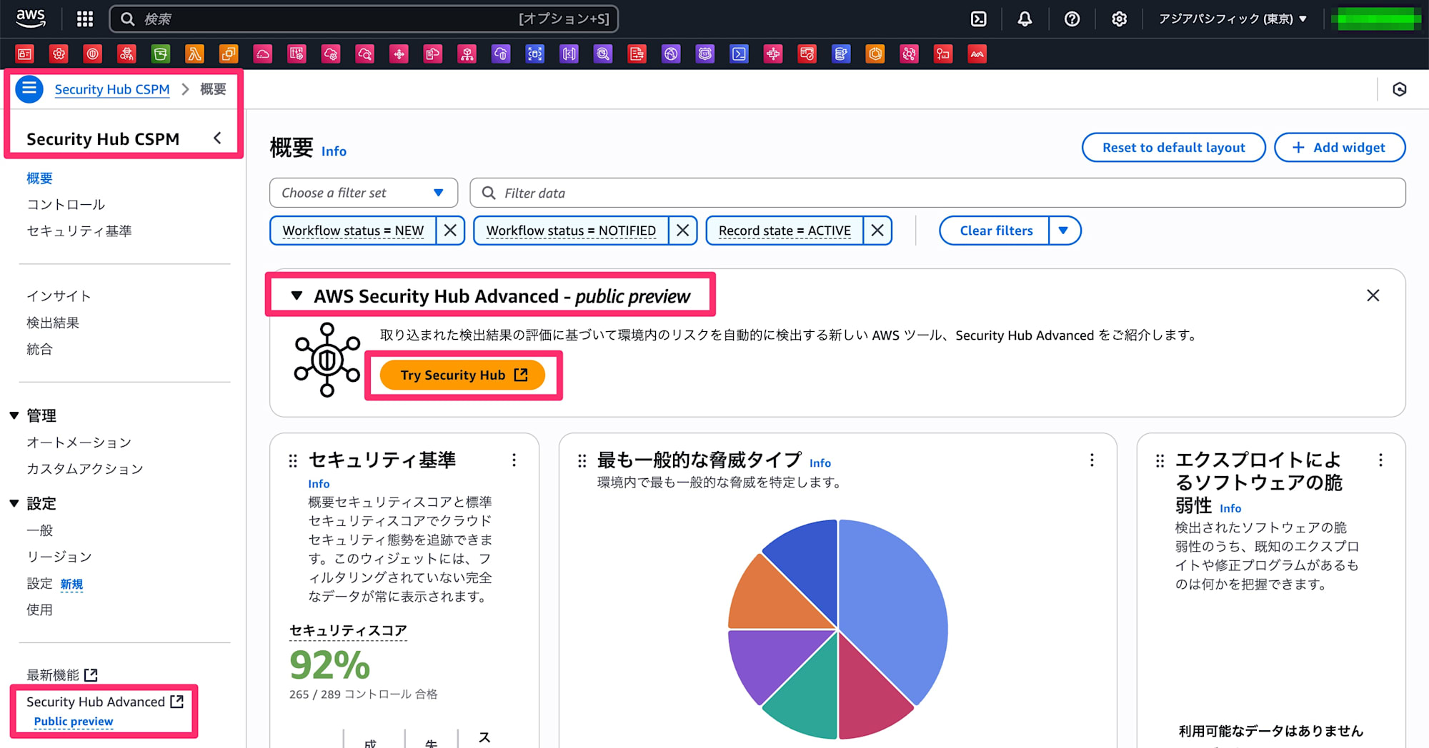Open the help question mark menu
Screen dimensions: 1429x748
click(1072, 19)
